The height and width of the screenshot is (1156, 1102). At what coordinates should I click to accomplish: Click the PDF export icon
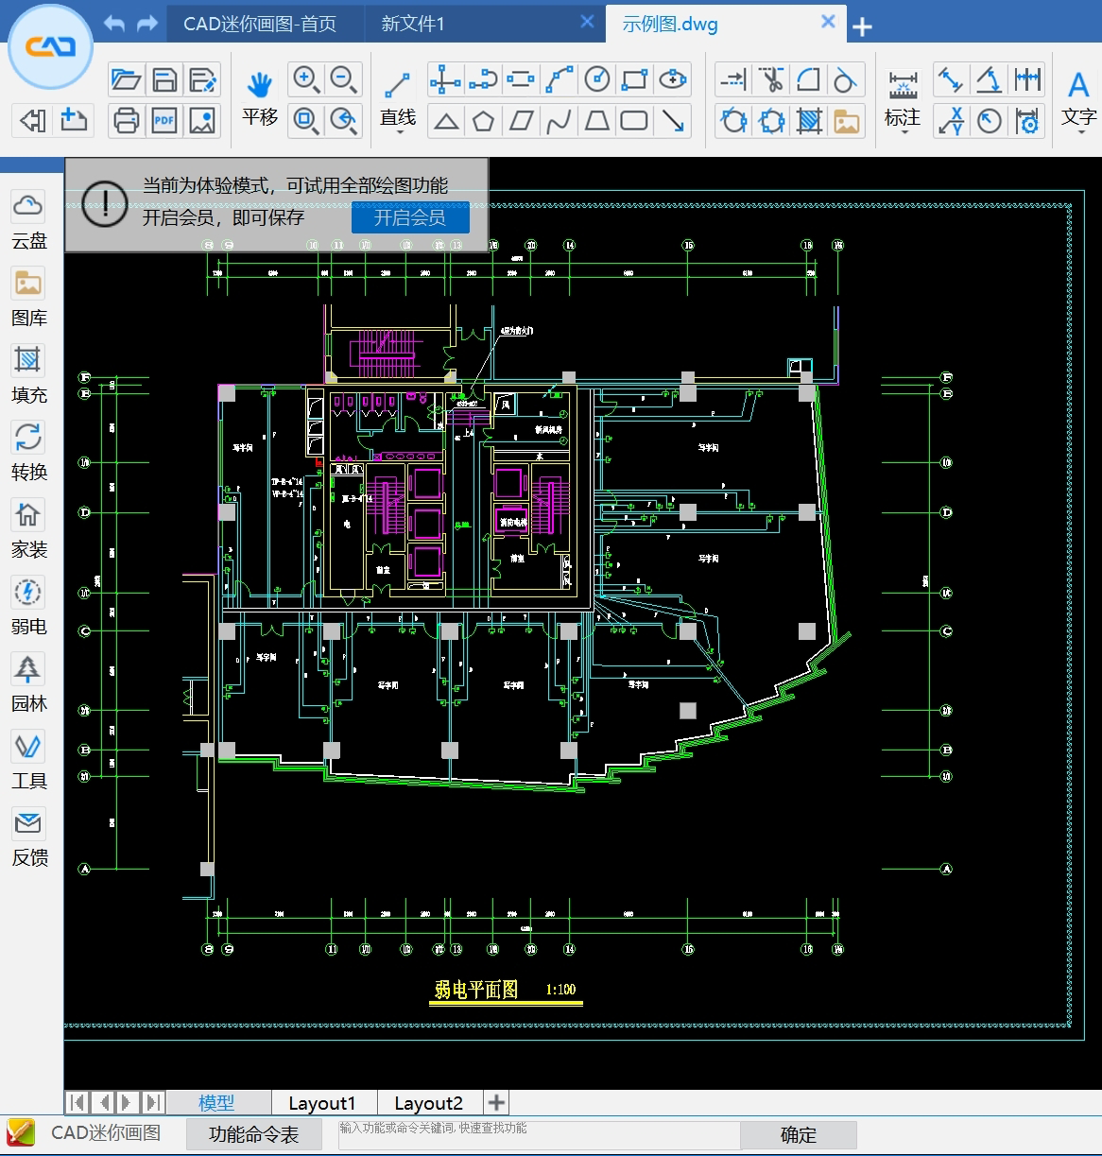point(164,121)
